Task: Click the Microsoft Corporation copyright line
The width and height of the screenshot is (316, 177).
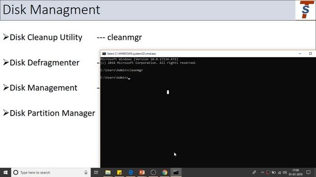Action: 148,63
